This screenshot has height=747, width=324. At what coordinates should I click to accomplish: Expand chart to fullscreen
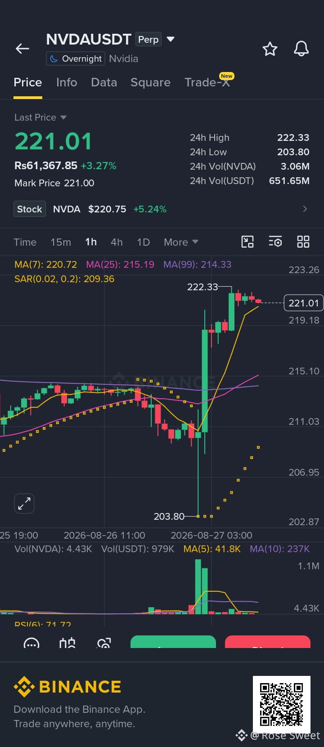tap(24, 503)
